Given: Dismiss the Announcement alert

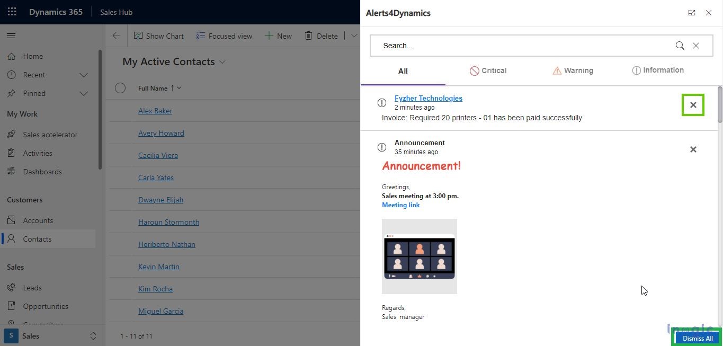Looking at the screenshot, I should 693,149.
